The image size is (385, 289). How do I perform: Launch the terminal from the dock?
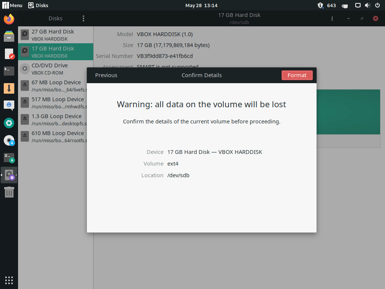[9, 71]
